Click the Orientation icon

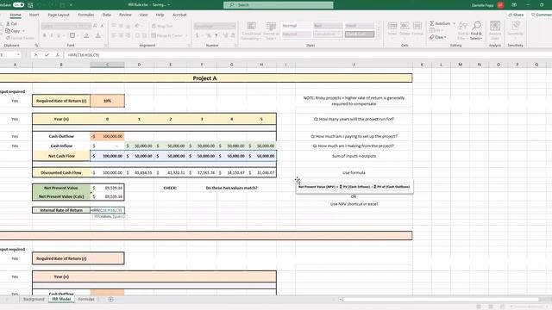tap(138, 26)
